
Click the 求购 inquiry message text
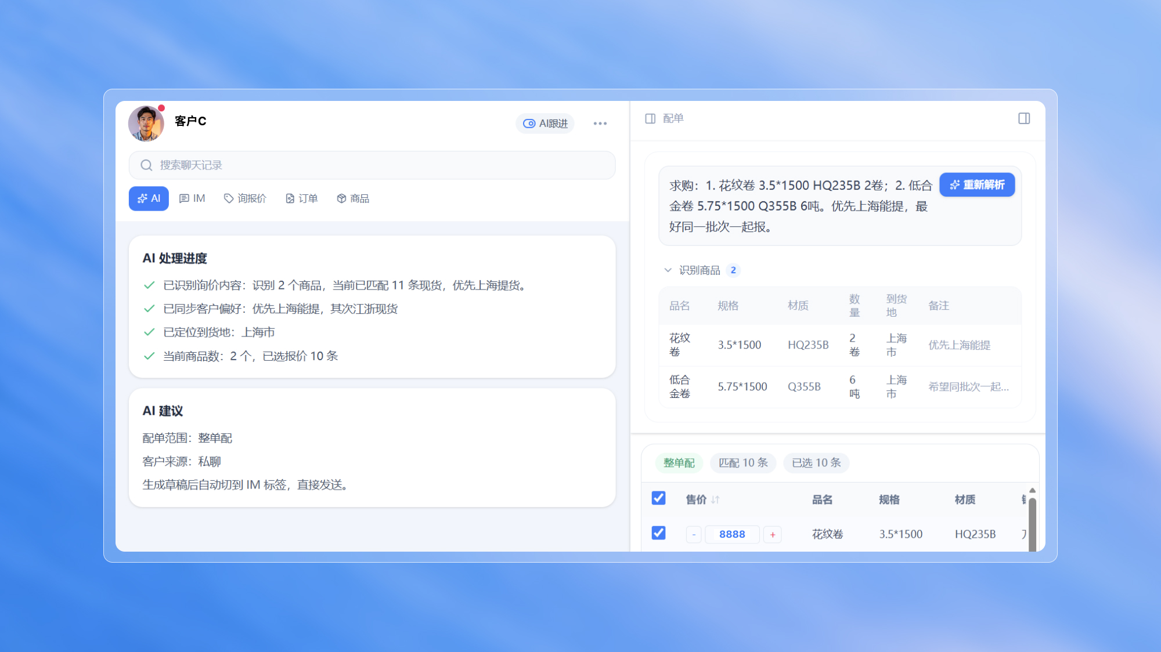pyautogui.click(x=801, y=206)
